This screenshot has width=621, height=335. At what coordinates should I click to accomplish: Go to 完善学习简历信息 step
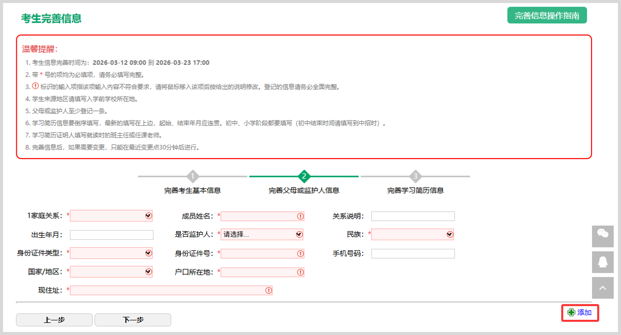pyautogui.click(x=415, y=191)
